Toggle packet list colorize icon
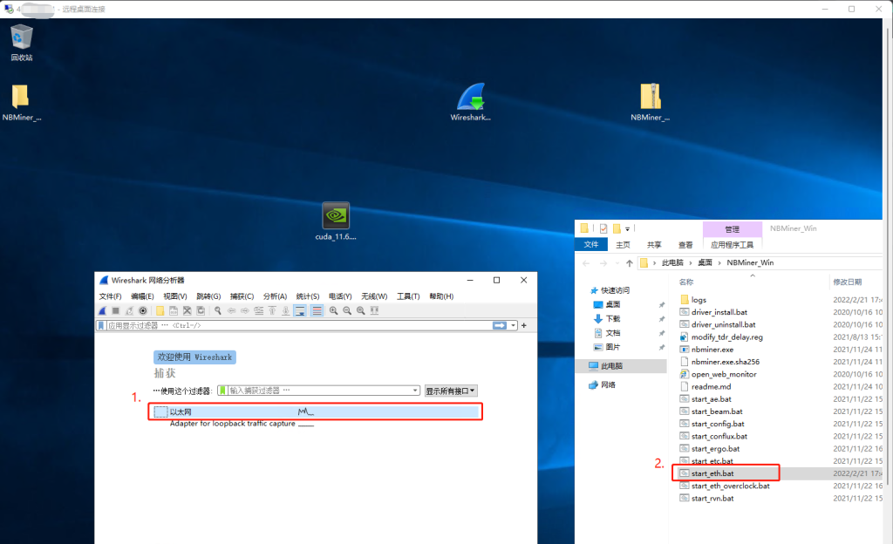 (317, 310)
